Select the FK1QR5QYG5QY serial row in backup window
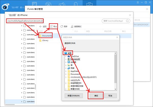Image resolution: width=153 pixels, height=107 pixels. [x=141, y=25]
